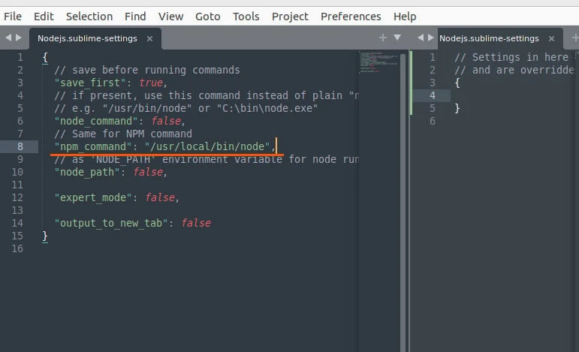
Task: Click the left pane's next tab arrow
Action: coord(18,38)
